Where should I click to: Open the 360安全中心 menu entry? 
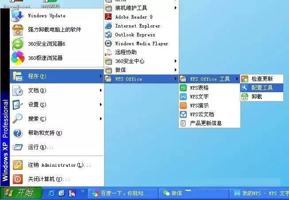click(x=141, y=61)
